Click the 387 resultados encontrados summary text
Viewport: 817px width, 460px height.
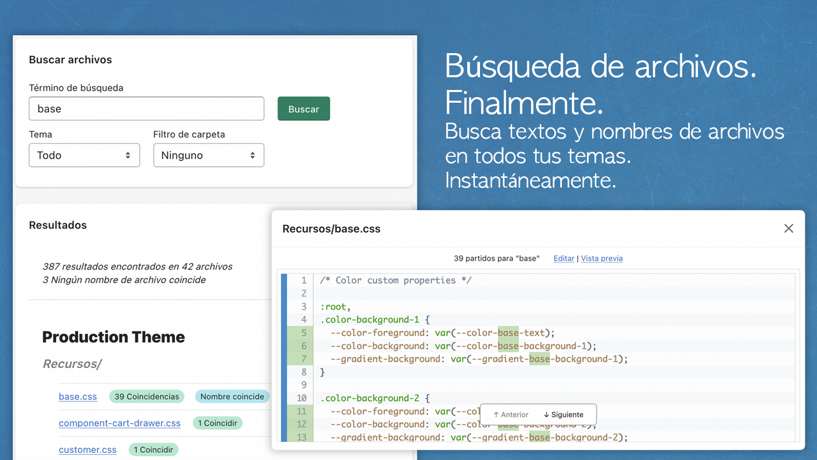(x=138, y=266)
